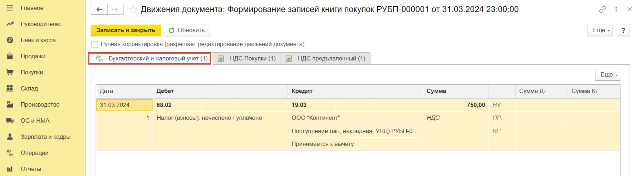Click the back navigation arrow

pos(99,10)
